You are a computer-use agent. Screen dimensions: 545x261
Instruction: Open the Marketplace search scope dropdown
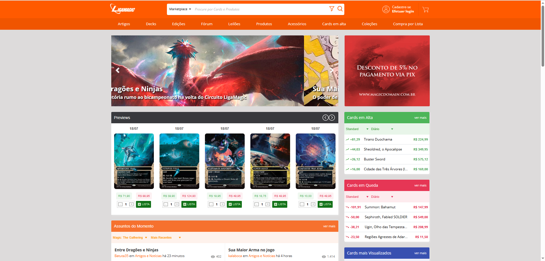[180, 9]
